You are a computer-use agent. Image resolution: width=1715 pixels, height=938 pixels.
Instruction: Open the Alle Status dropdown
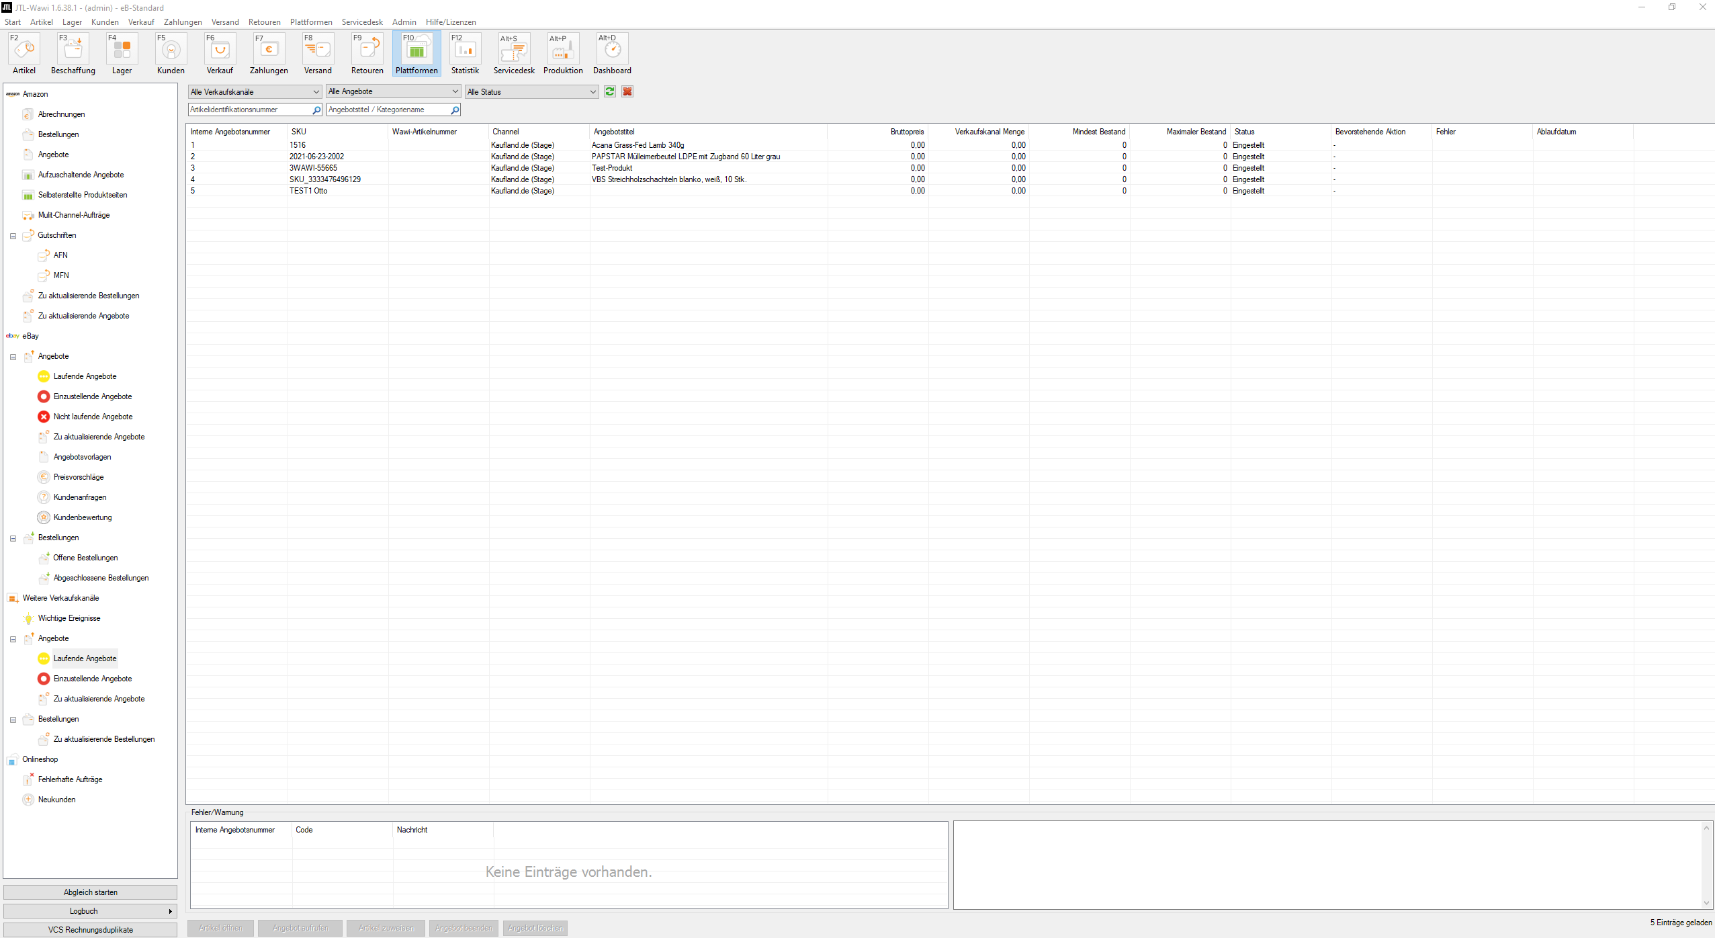pyautogui.click(x=531, y=91)
